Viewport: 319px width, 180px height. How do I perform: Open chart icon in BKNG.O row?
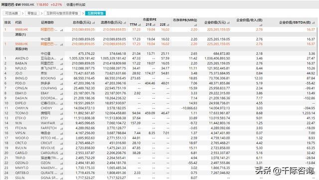pos(62,78)
